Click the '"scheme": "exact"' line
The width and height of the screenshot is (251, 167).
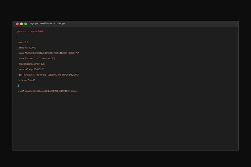point(26,80)
